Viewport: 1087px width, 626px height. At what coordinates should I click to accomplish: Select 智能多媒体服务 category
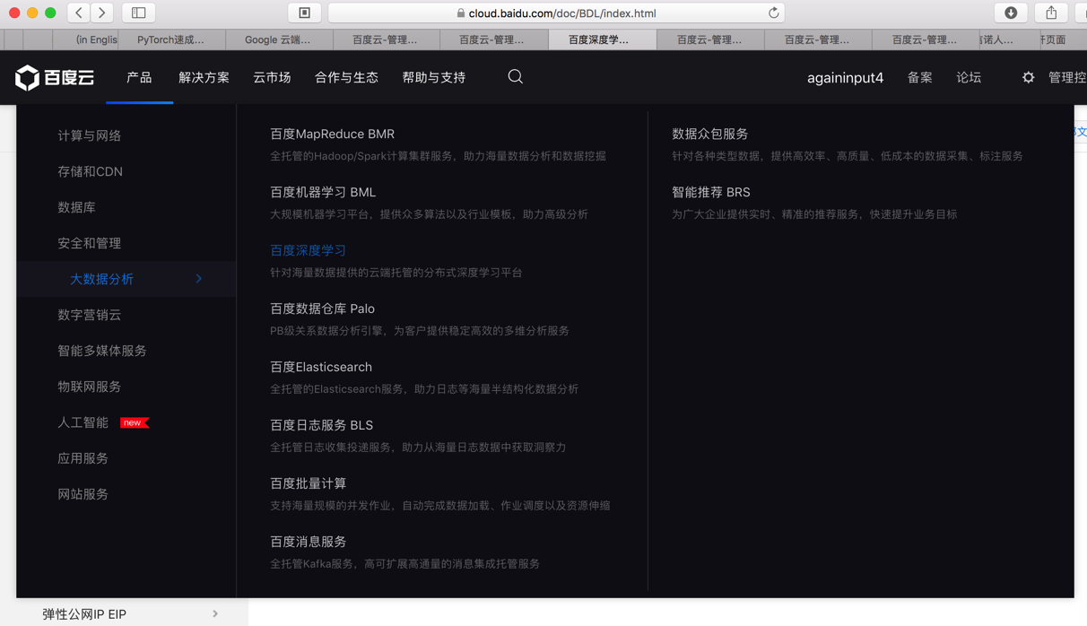tap(102, 351)
